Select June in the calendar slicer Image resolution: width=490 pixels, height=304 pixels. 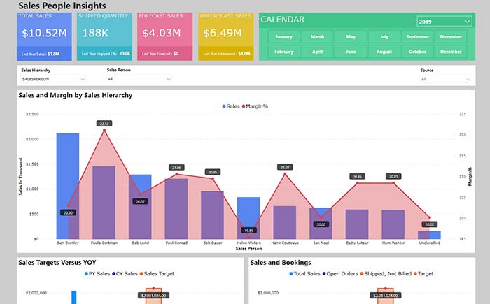tap(351, 52)
